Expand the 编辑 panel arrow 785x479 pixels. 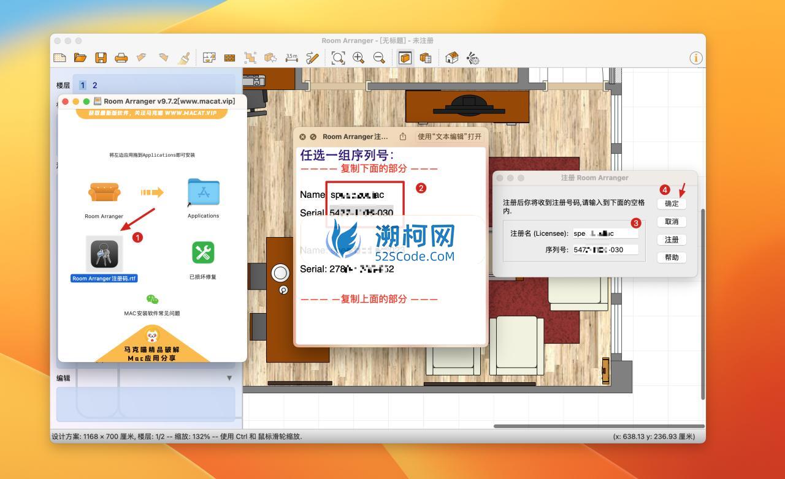[x=230, y=378]
